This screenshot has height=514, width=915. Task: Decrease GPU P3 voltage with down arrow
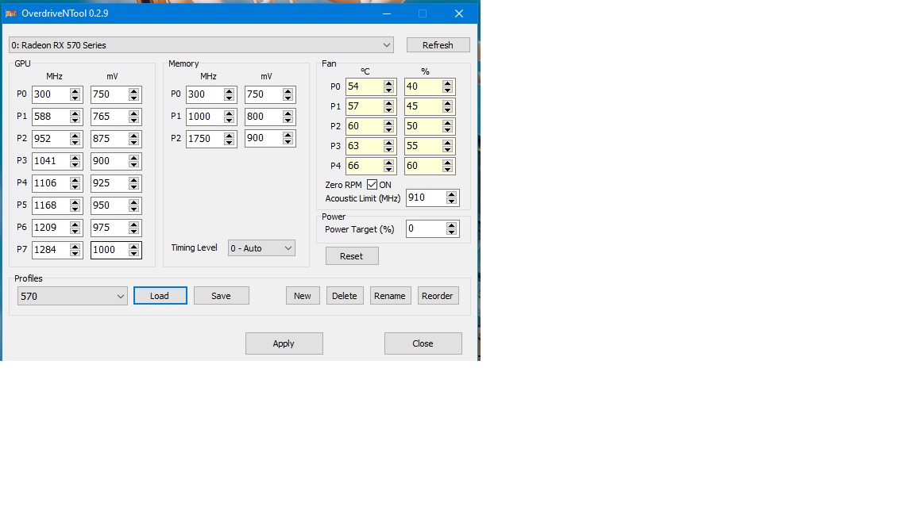133,165
